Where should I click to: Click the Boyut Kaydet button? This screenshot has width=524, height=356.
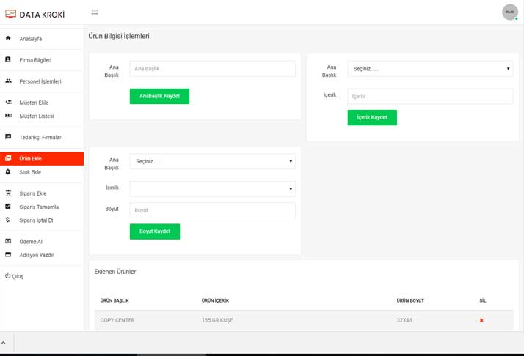click(155, 231)
